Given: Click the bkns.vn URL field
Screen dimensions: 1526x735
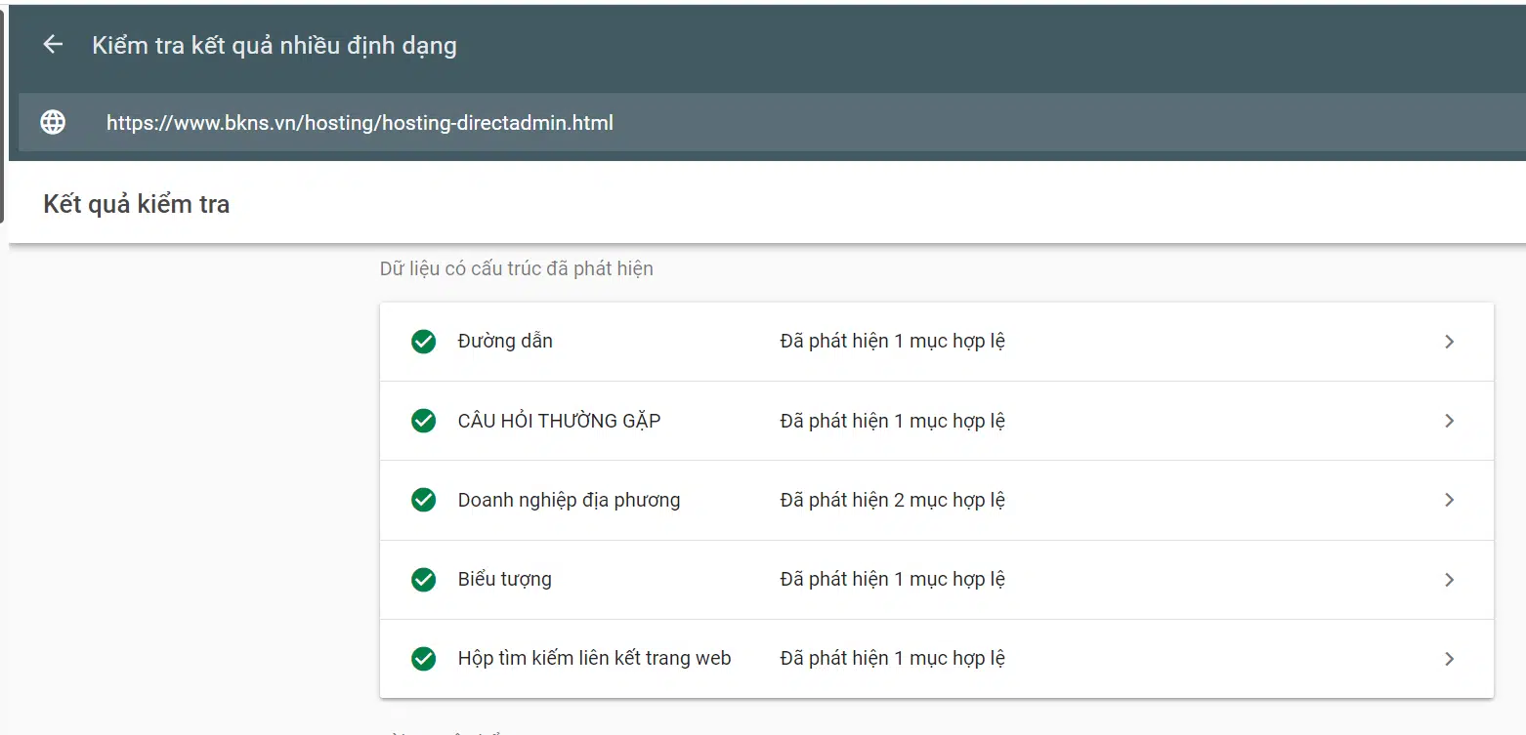Looking at the screenshot, I should click(360, 123).
